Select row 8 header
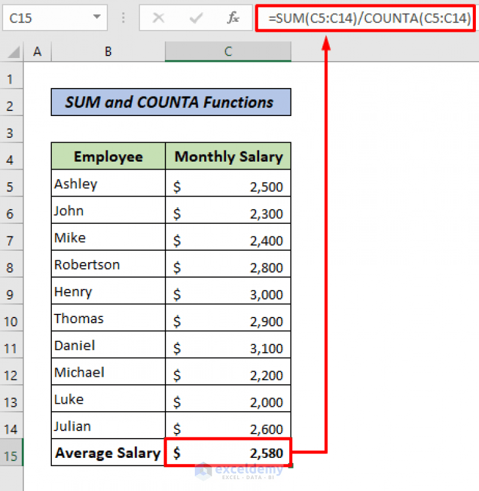 point(11,264)
